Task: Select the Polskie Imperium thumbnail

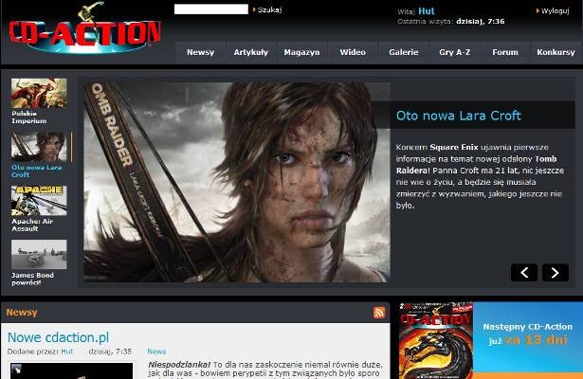Action: (x=39, y=94)
